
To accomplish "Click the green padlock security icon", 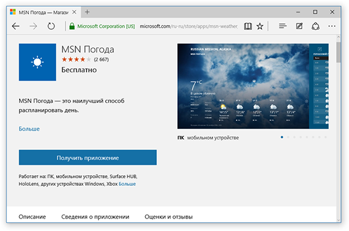I will [x=72, y=26].
